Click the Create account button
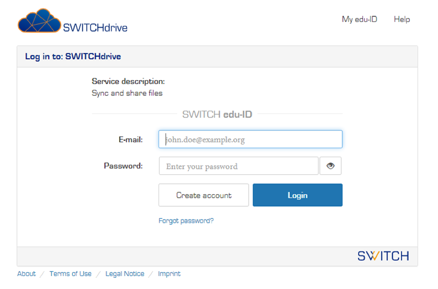The height and width of the screenshot is (289, 438). coord(203,195)
